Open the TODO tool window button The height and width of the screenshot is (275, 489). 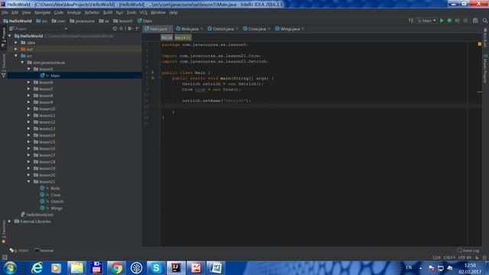[x=19, y=251]
